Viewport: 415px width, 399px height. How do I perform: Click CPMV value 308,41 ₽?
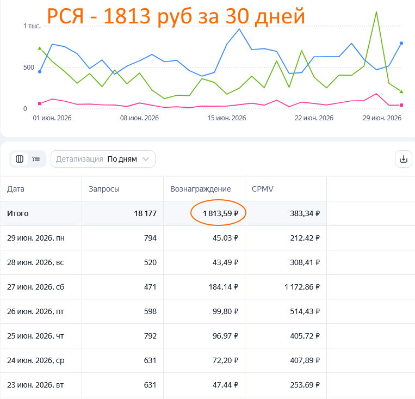pyautogui.click(x=305, y=262)
